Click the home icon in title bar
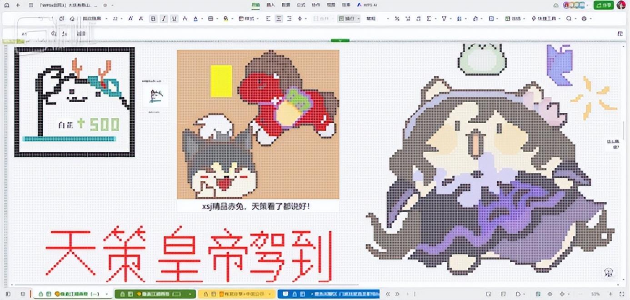 pos(6,5)
